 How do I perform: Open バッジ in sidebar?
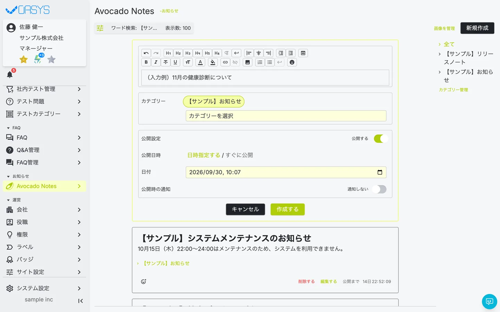click(44, 260)
